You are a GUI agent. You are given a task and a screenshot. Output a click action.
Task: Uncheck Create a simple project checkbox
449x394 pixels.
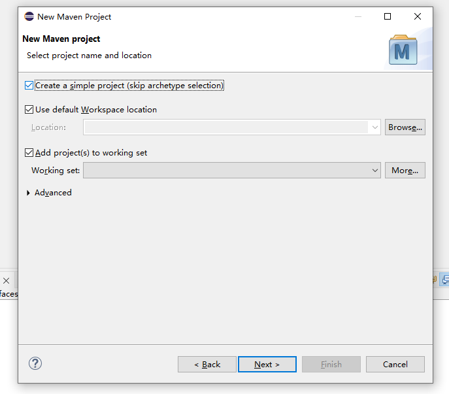[x=29, y=86]
